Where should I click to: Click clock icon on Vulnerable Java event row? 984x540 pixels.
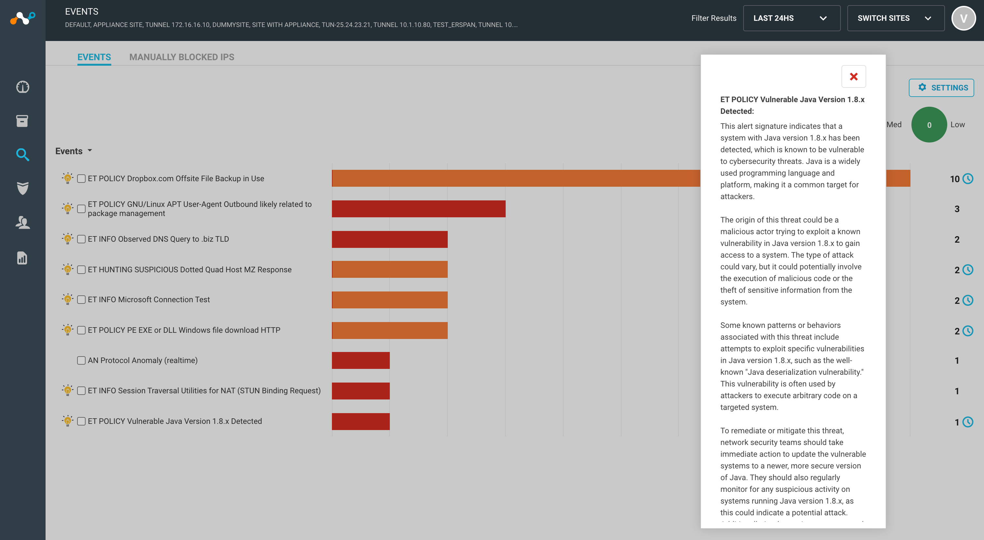click(x=968, y=422)
